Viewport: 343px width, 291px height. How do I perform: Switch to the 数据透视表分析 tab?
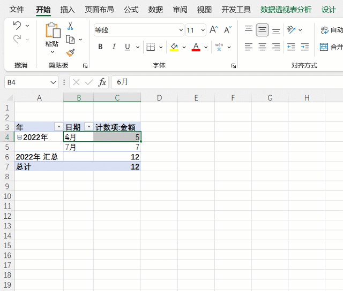[x=286, y=10]
